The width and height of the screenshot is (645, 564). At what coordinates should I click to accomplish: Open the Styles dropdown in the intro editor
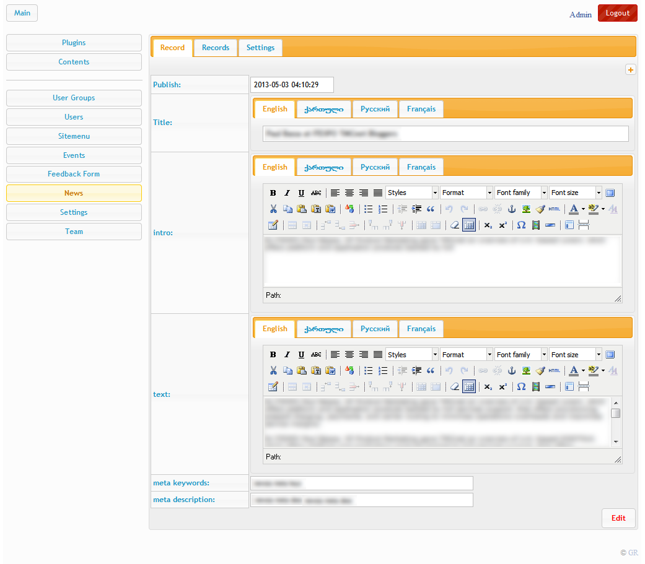click(411, 193)
